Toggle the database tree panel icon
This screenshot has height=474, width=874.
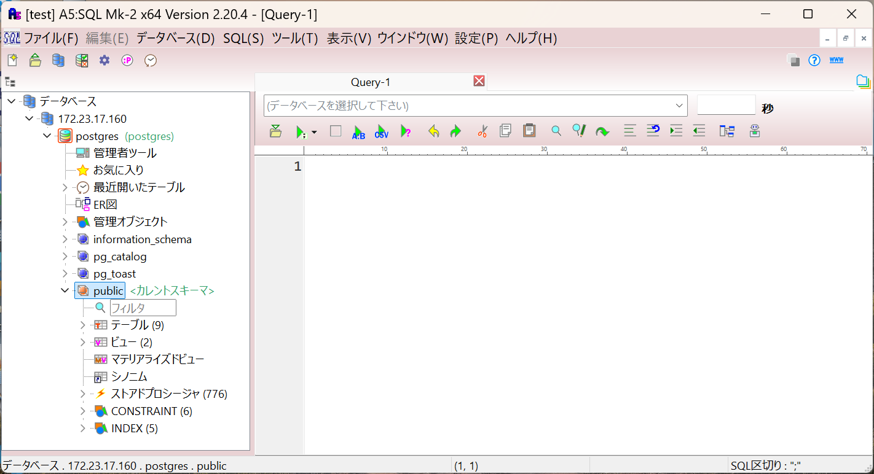(x=10, y=82)
